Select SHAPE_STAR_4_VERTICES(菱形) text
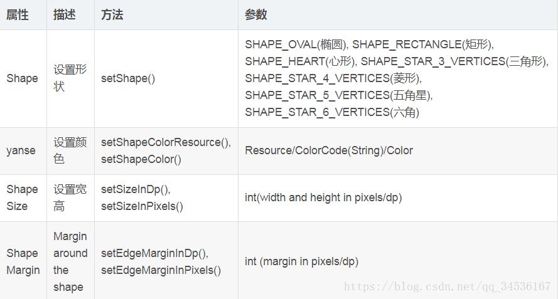The image size is (558, 299). pos(333,78)
